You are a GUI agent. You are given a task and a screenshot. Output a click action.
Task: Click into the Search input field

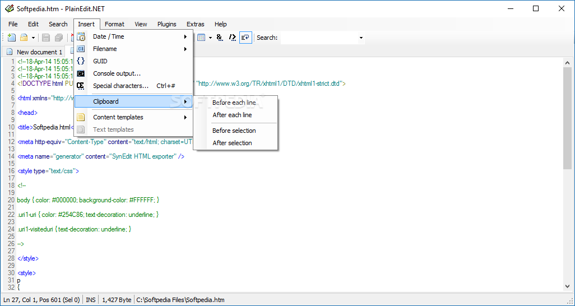pos(319,38)
